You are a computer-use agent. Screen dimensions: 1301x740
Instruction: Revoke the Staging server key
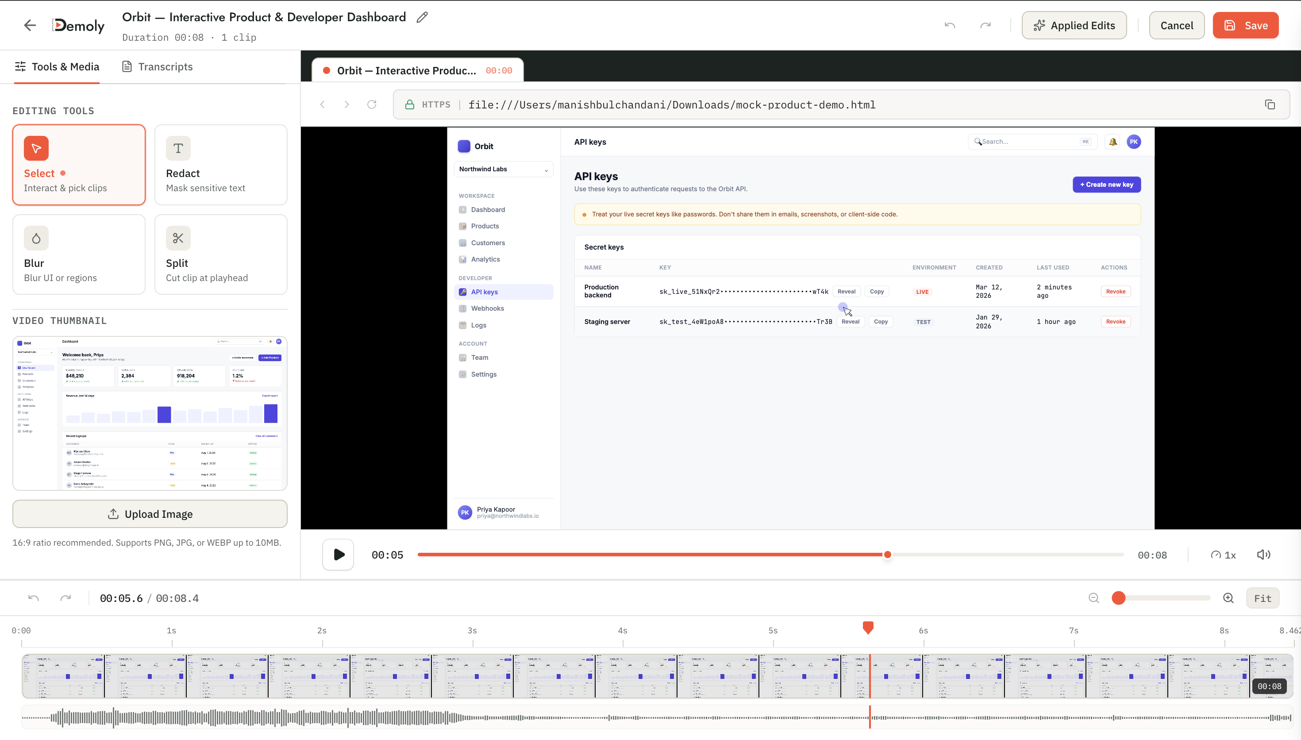point(1116,322)
